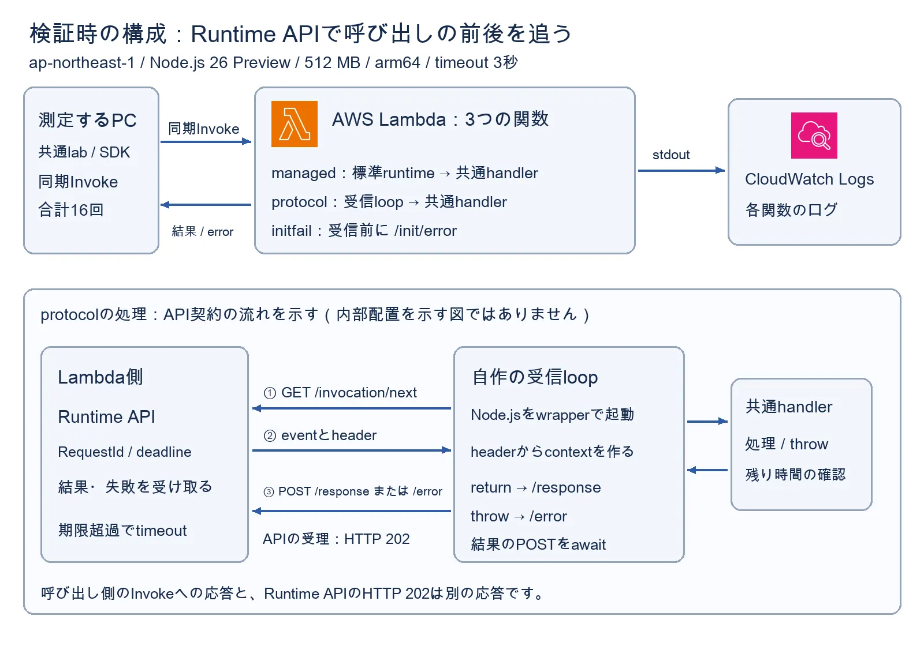Viewport: 924px width, 646px height.
Task: Click the ② eventとheader label
Action: tap(320, 435)
